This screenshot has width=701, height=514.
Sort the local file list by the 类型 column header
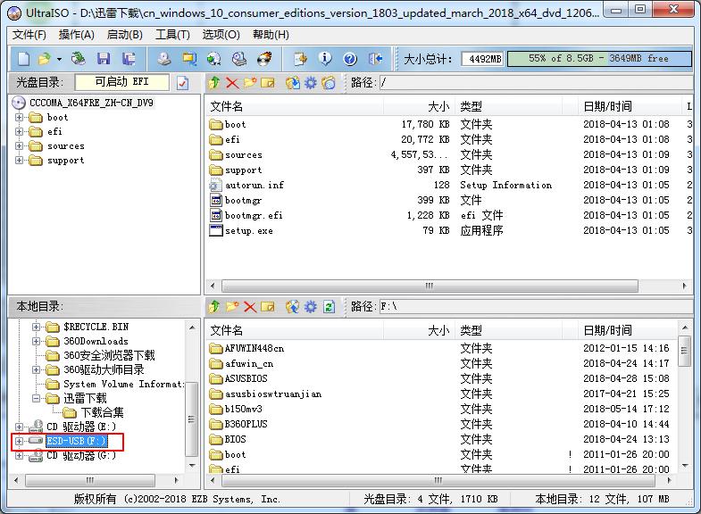click(508, 330)
